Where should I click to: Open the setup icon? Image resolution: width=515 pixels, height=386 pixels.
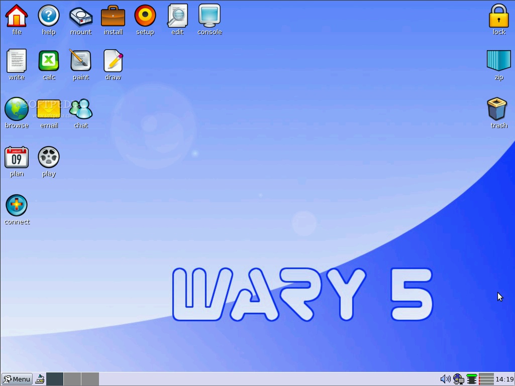[x=145, y=16]
